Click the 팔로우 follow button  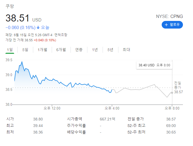[172, 25]
